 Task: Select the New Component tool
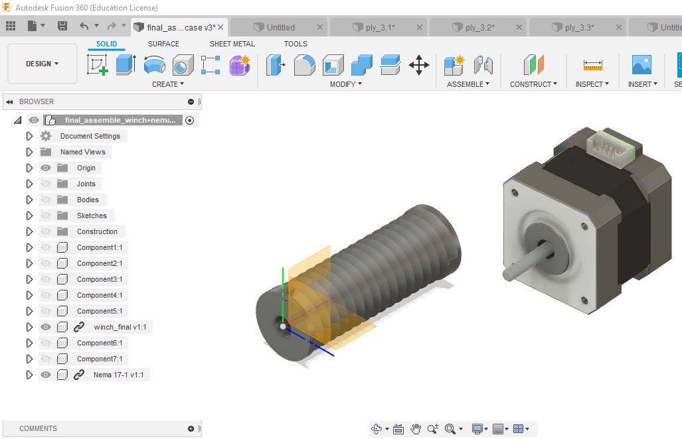(454, 65)
